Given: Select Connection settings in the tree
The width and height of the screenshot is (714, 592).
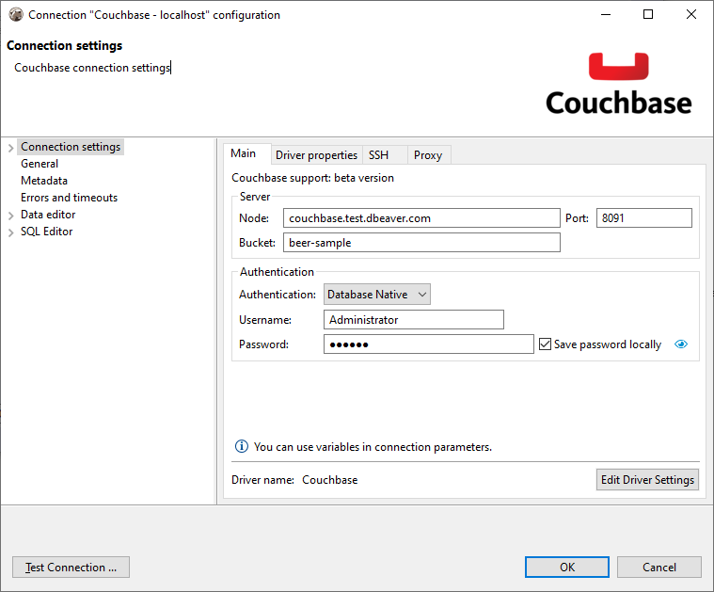Looking at the screenshot, I should coord(71,147).
